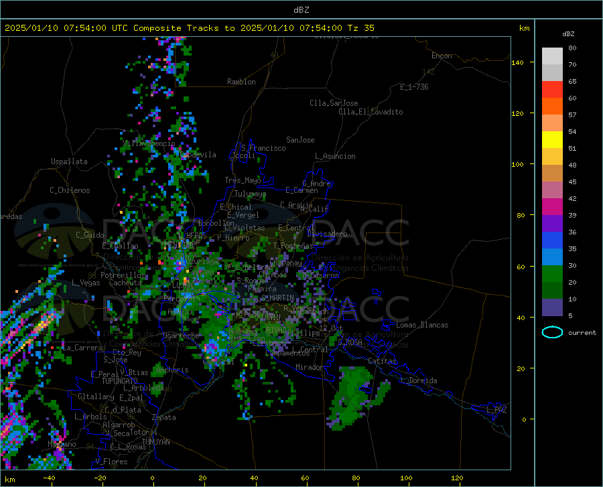Click the 'C_Chilenos' map label
The width and height of the screenshot is (603, 487).
pyautogui.click(x=70, y=190)
